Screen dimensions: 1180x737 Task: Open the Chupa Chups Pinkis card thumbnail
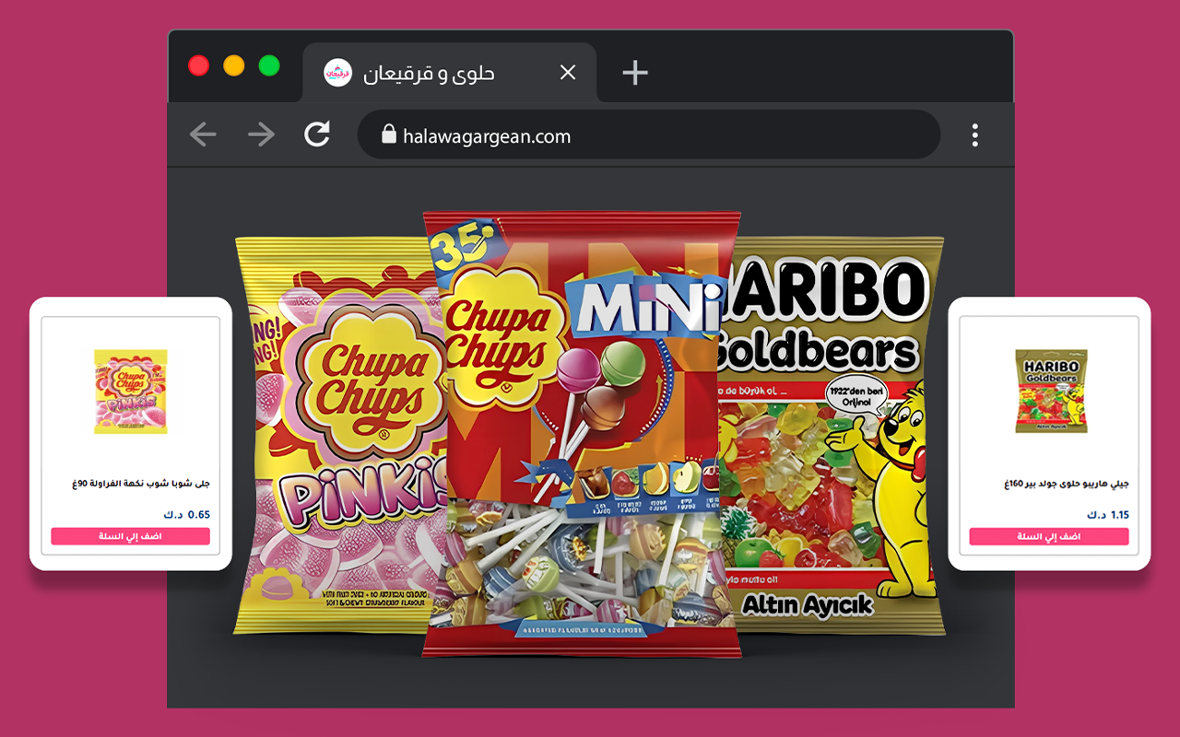coord(130,392)
